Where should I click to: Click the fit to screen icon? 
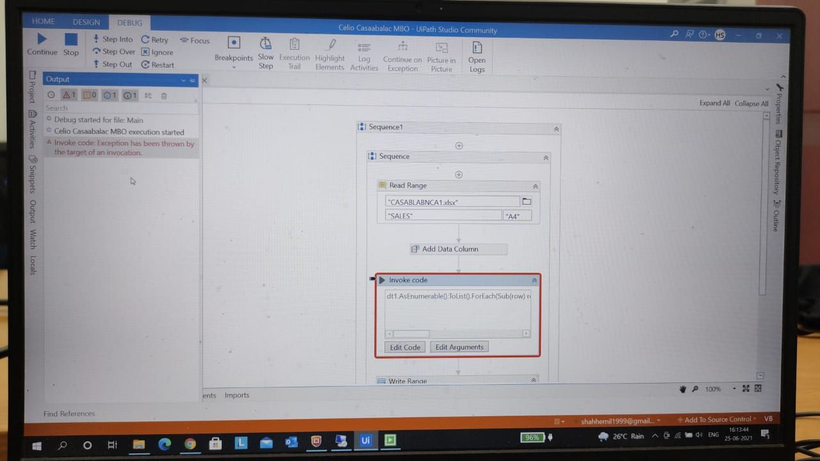point(746,388)
